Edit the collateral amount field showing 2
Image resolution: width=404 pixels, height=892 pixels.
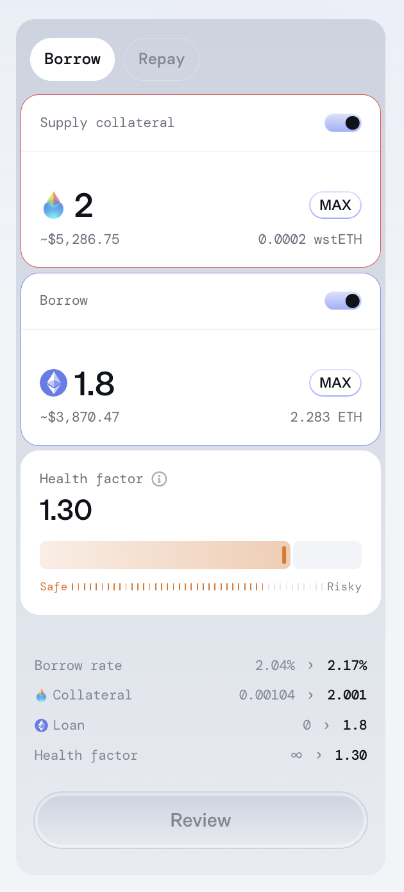[x=84, y=205]
